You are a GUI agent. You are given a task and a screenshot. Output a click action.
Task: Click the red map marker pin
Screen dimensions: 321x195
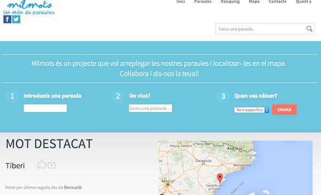(220, 178)
